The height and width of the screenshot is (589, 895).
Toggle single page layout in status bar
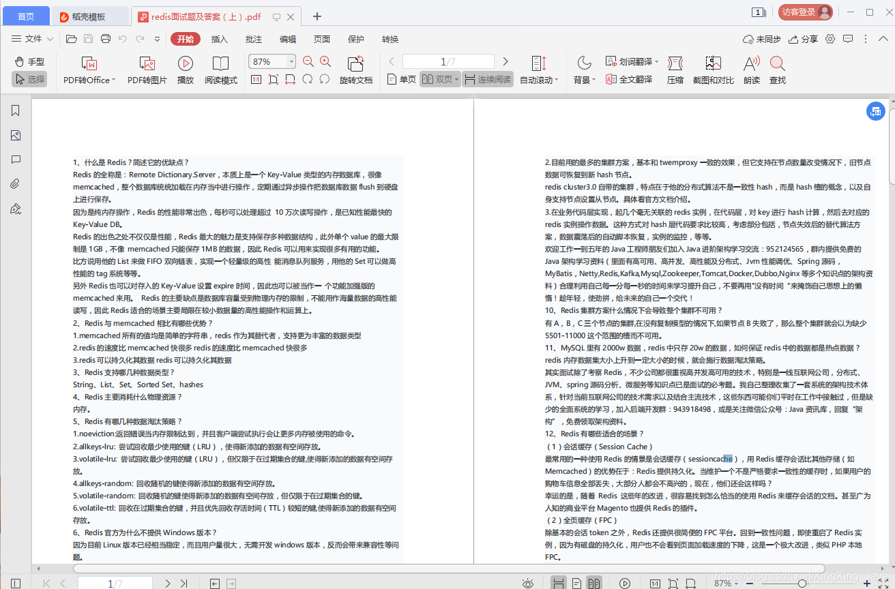coord(576,584)
